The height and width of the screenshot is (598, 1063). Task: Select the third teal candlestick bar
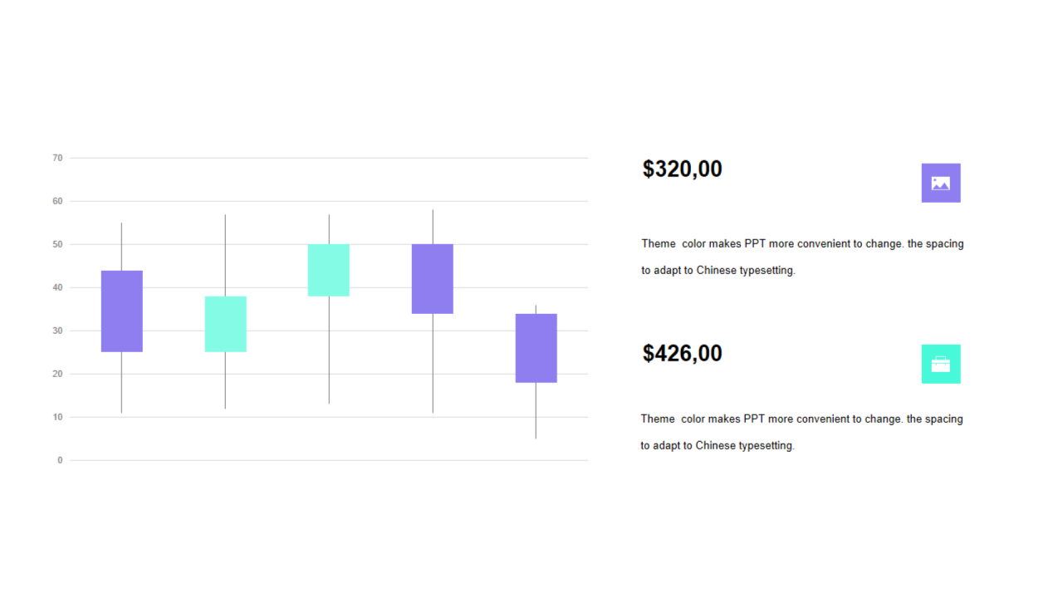[329, 270]
